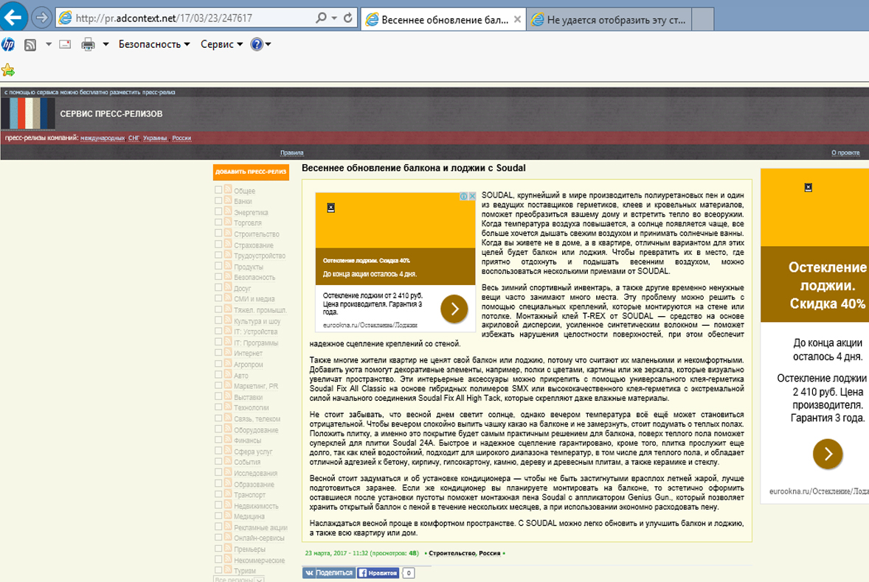869x582 pixels.
Task: Expand the feeds icon dropdown arrow
Action: [x=49, y=44]
